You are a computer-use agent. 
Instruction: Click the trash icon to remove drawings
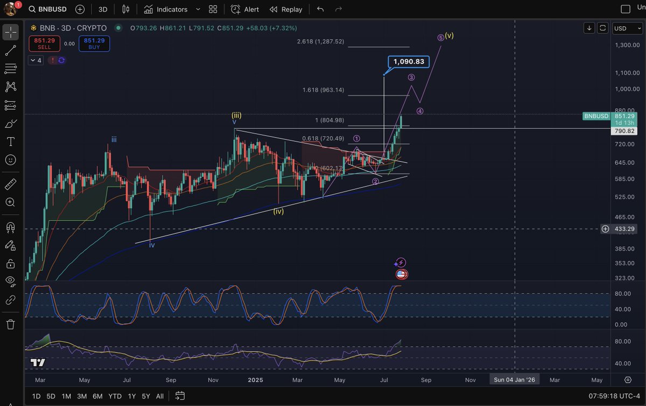pyautogui.click(x=10, y=324)
